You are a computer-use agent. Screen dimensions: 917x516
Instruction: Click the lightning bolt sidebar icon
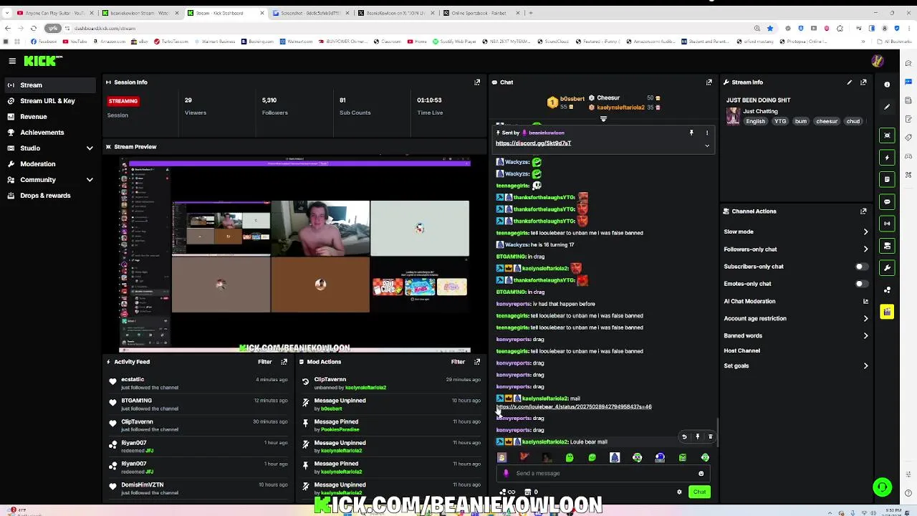click(887, 158)
